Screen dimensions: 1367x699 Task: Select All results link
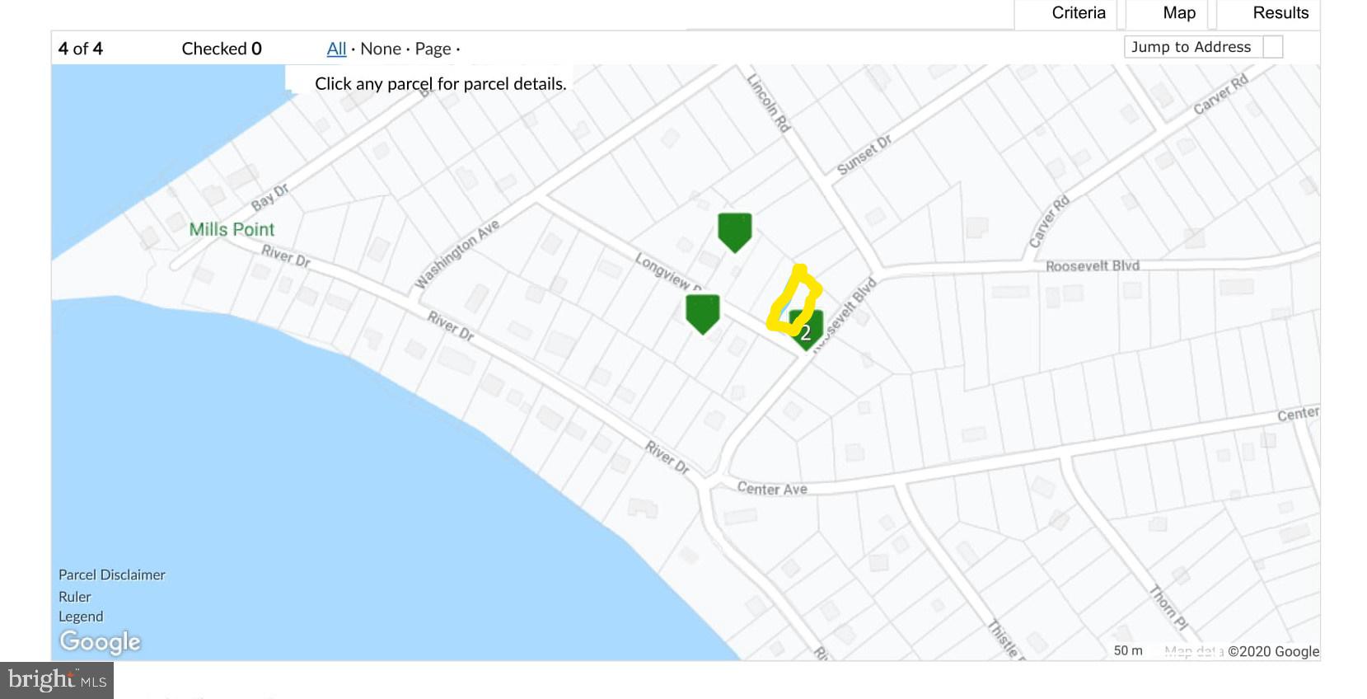(336, 49)
